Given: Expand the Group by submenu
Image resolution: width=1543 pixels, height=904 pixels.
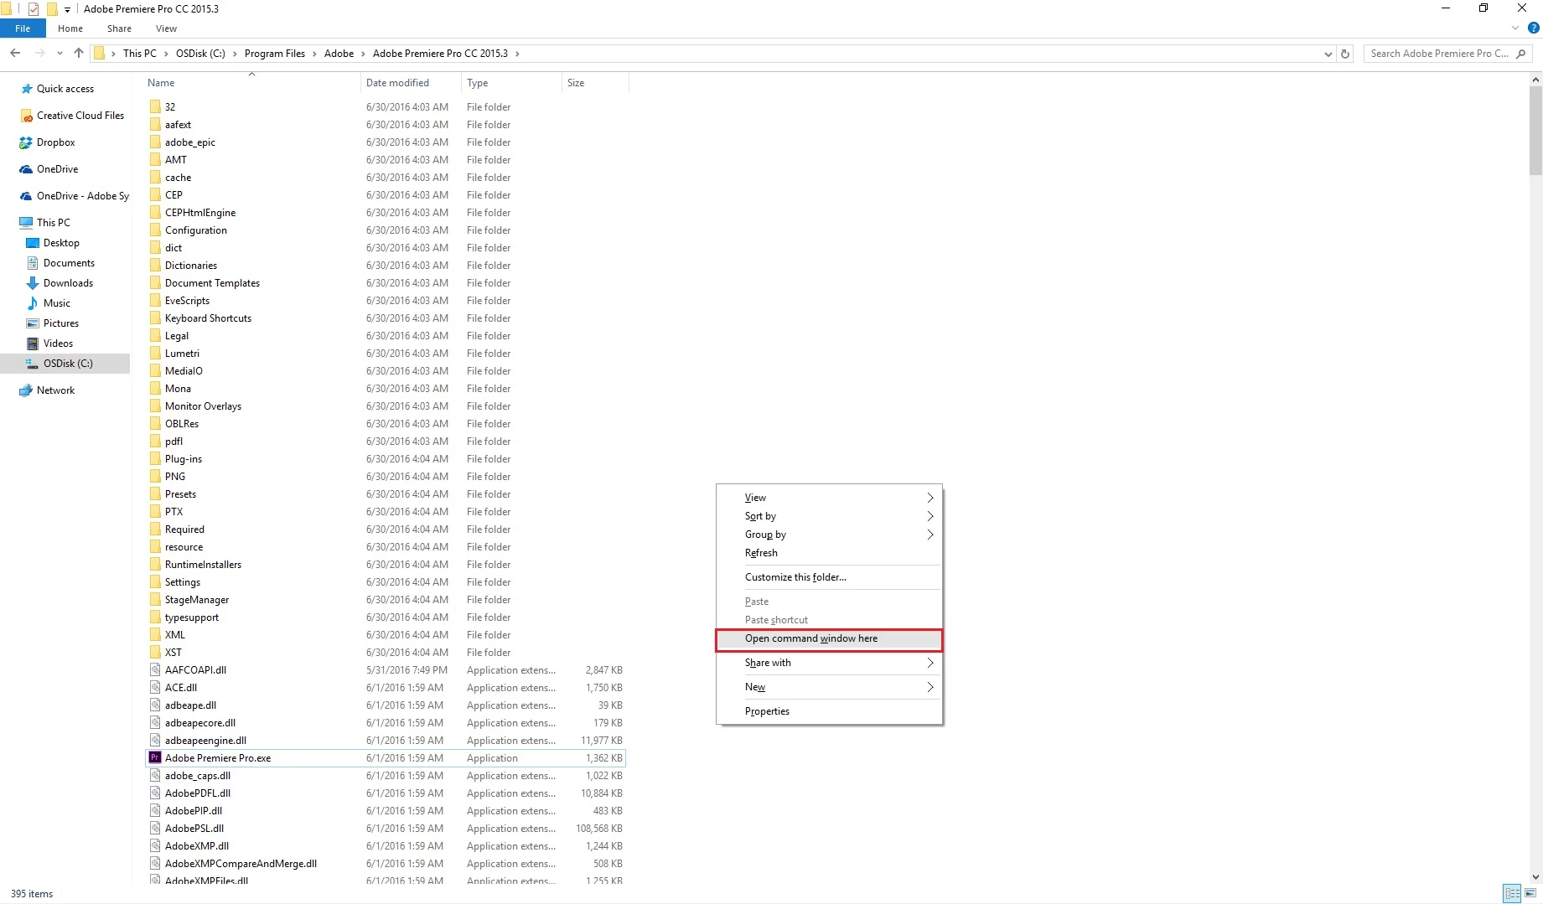Looking at the screenshot, I should [930, 535].
